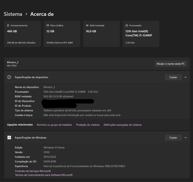
Task: Go back to Sistema breadcrumb
Action: point(13,14)
